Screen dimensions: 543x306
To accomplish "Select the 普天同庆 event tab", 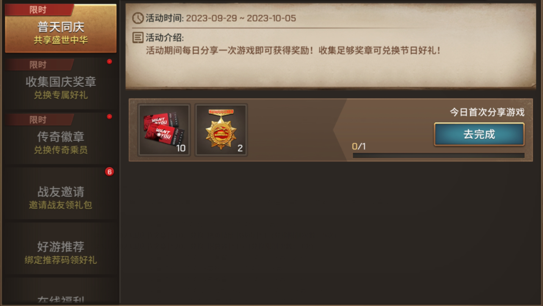I will pos(61,29).
